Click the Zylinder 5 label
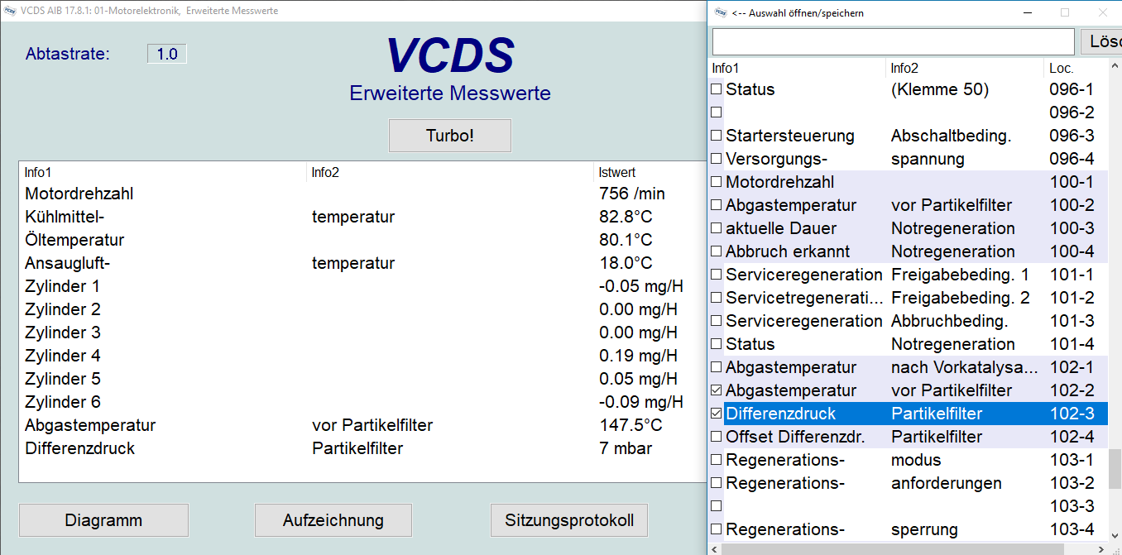Viewport: 1122px width, 555px height. pyautogui.click(x=63, y=379)
